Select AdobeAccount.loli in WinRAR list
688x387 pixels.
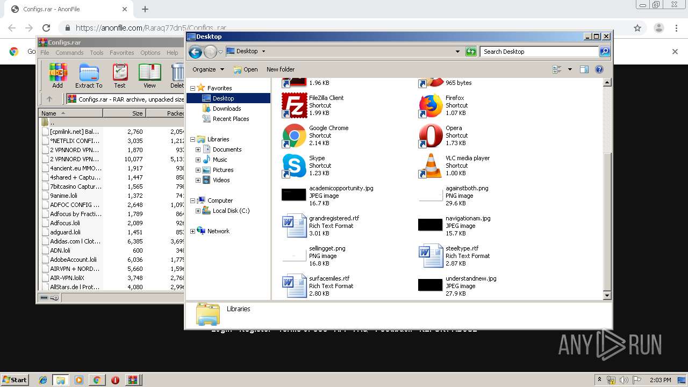72,260
